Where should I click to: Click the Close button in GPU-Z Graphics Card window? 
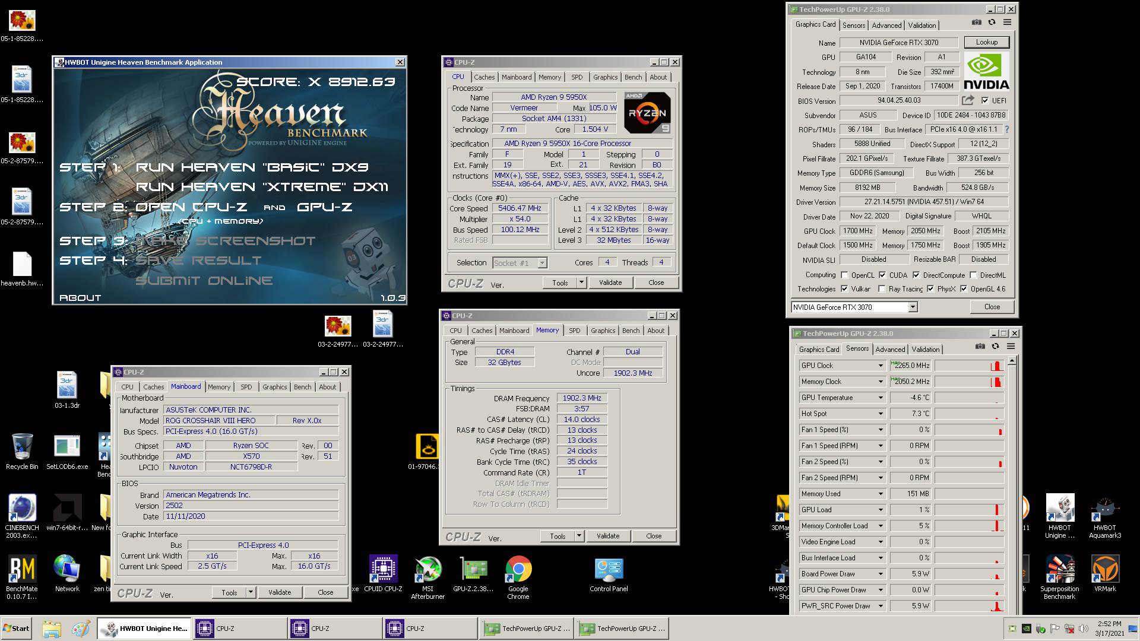coord(992,307)
